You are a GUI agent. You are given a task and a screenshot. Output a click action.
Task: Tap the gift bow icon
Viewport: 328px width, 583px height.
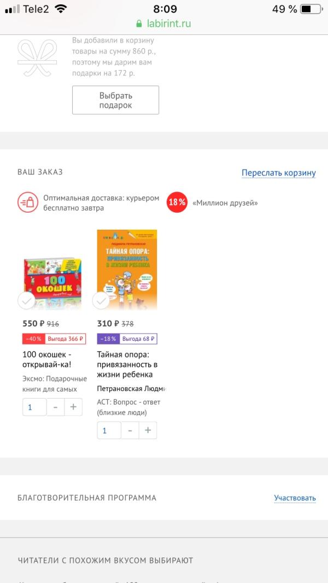pos(37,58)
